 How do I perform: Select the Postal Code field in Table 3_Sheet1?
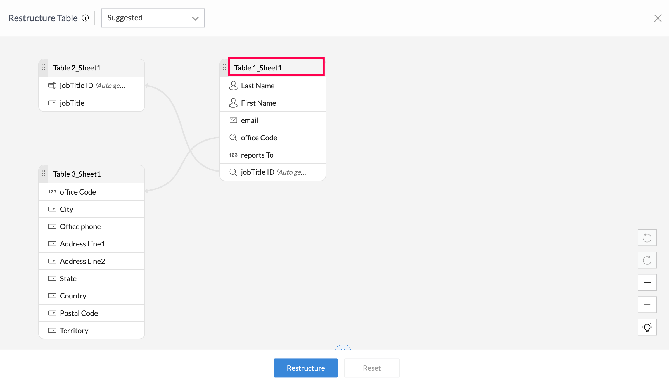(91, 313)
